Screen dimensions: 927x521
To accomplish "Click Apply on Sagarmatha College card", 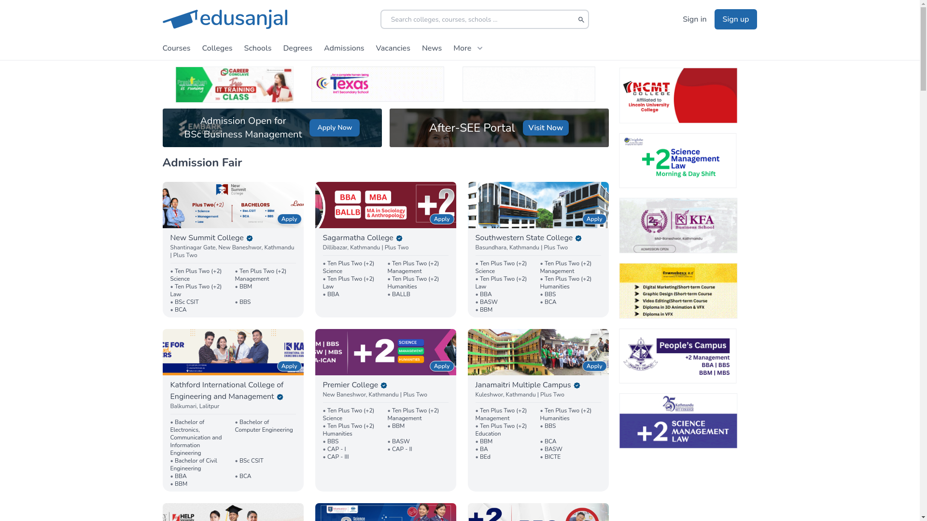I will tap(441, 219).
